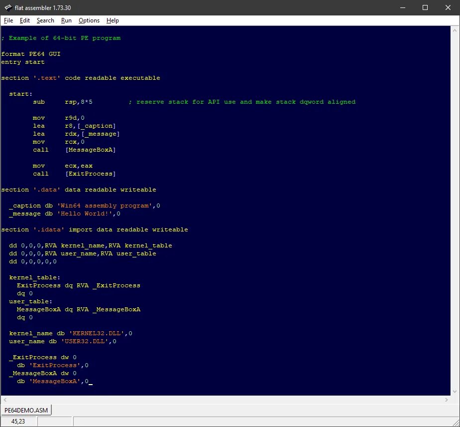
Task: Click the 'mov rcx,0' instruction
Action: [59, 142]
